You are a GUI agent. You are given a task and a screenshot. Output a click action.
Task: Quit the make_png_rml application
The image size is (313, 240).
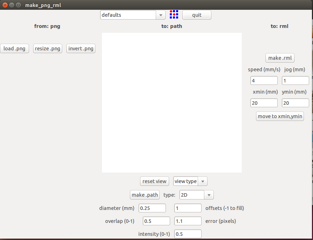point(197,15)
